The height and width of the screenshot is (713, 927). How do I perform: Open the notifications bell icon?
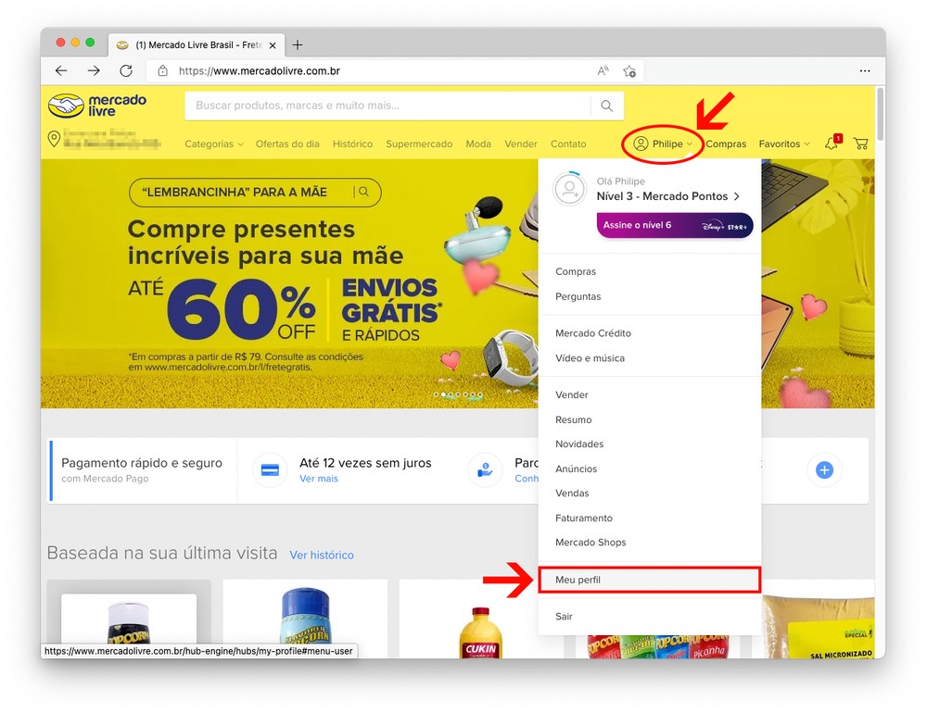pos(832,143)
